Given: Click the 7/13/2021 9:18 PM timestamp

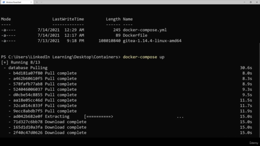Looking at the screenshot, I should pos(61,41).
